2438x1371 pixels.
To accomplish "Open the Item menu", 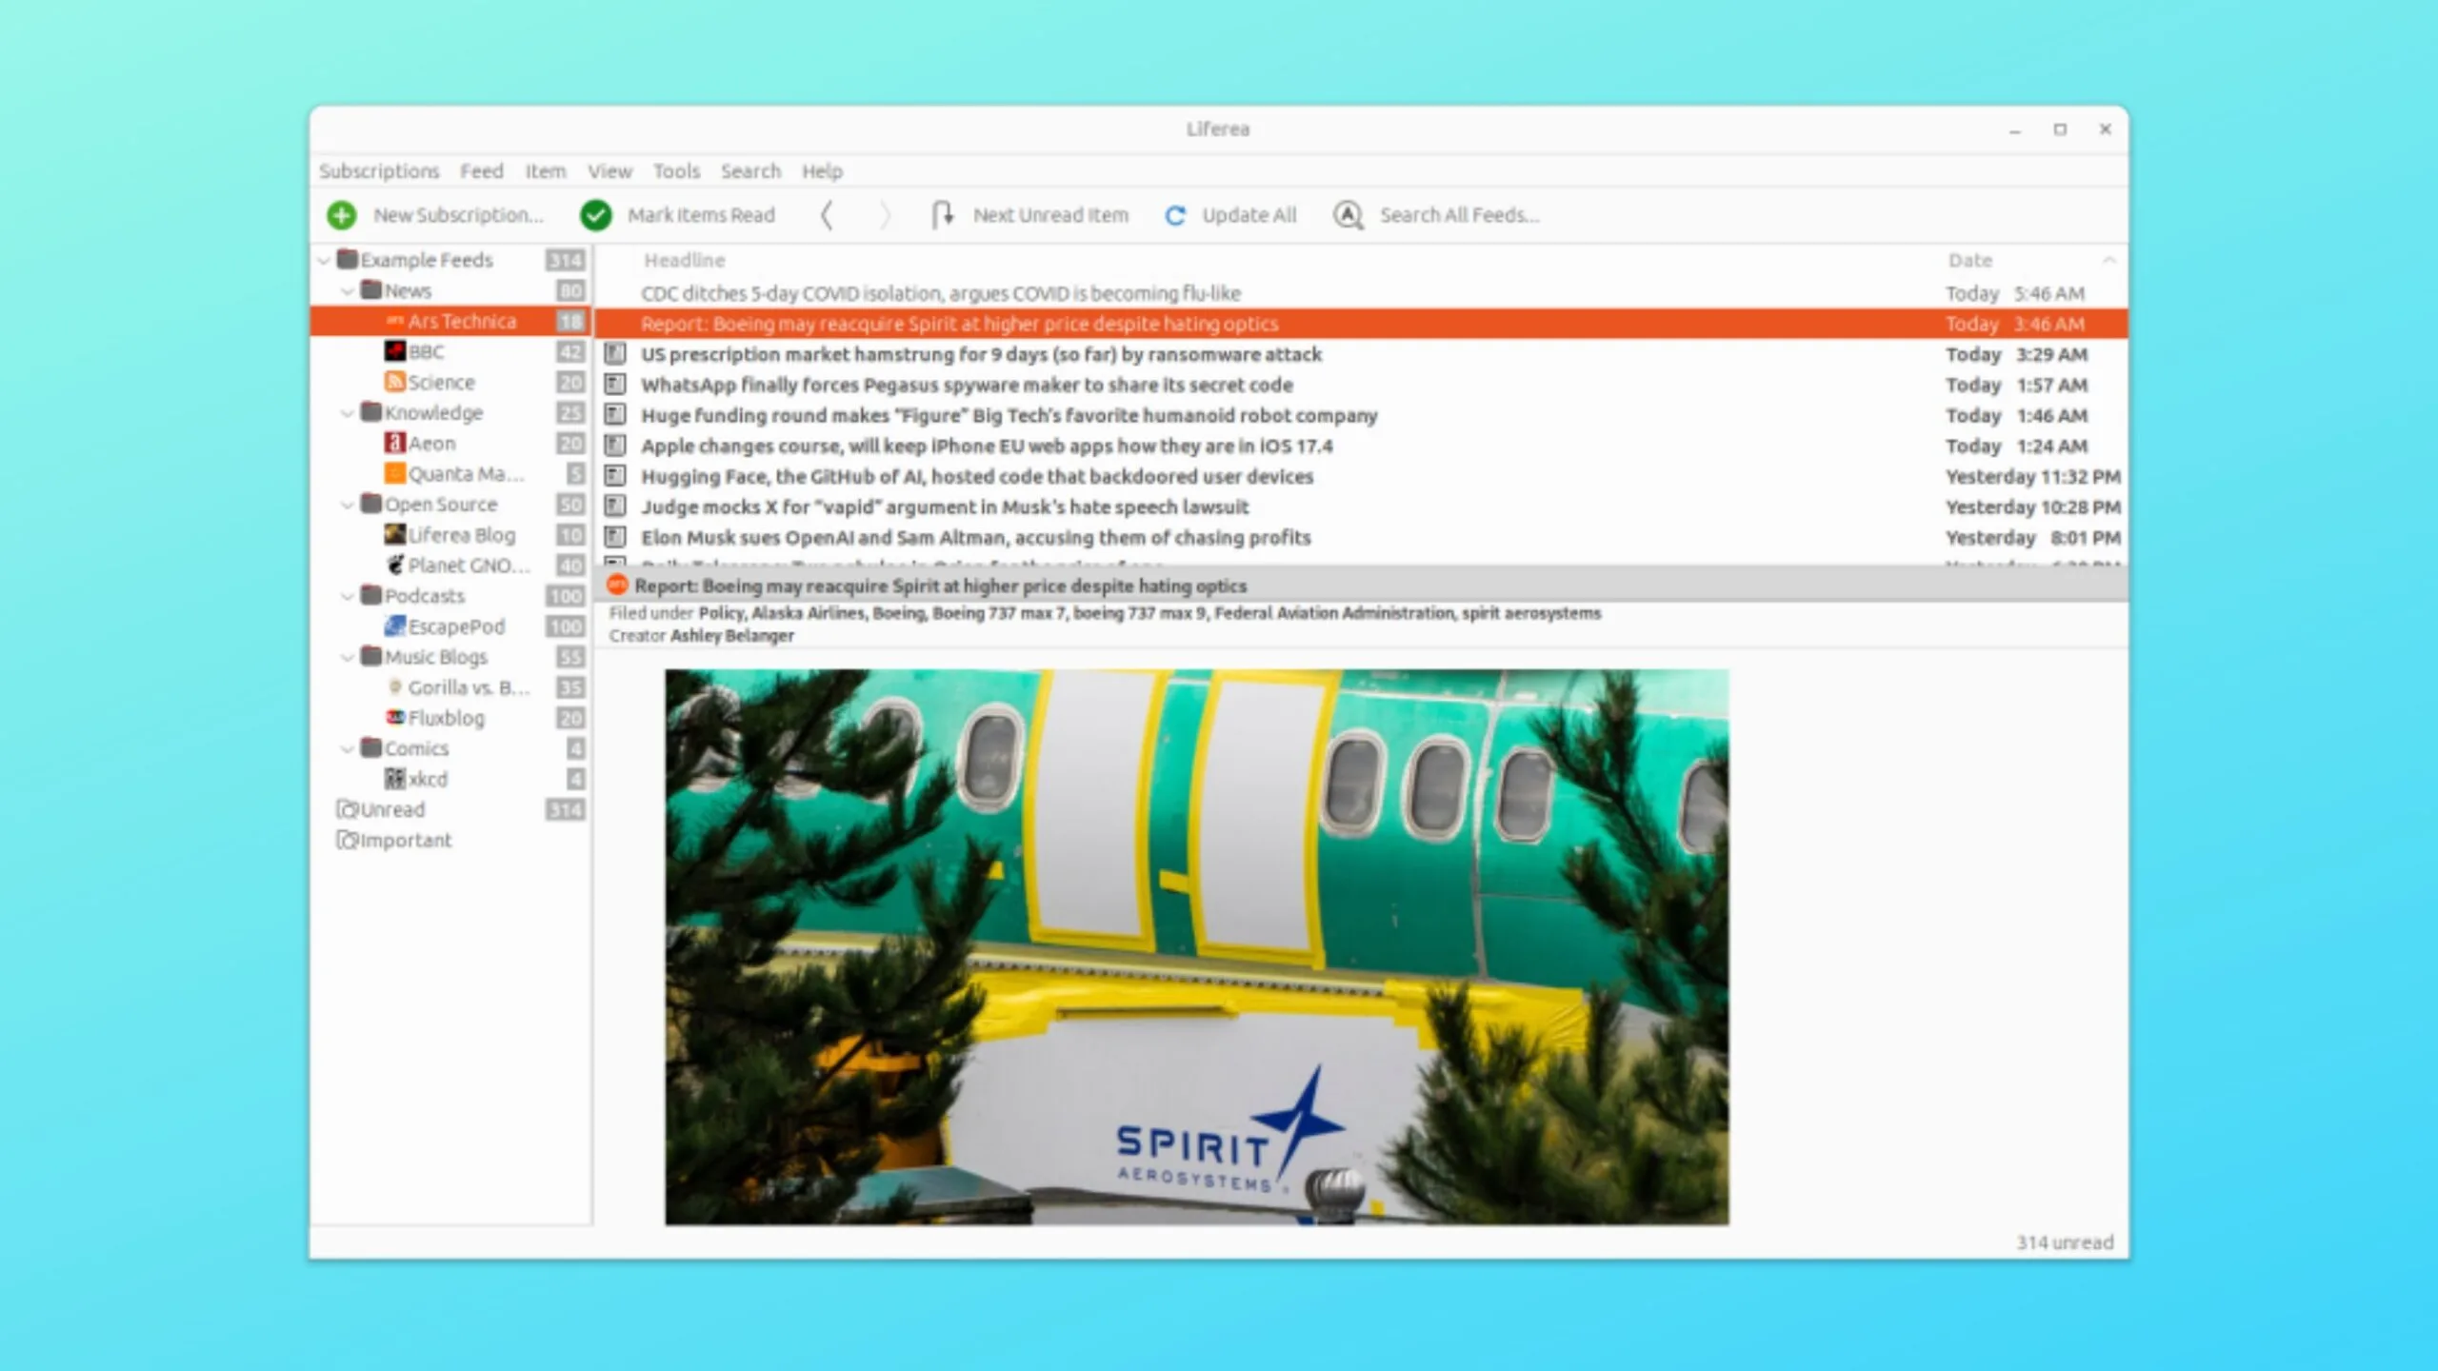I will point(546,171).
